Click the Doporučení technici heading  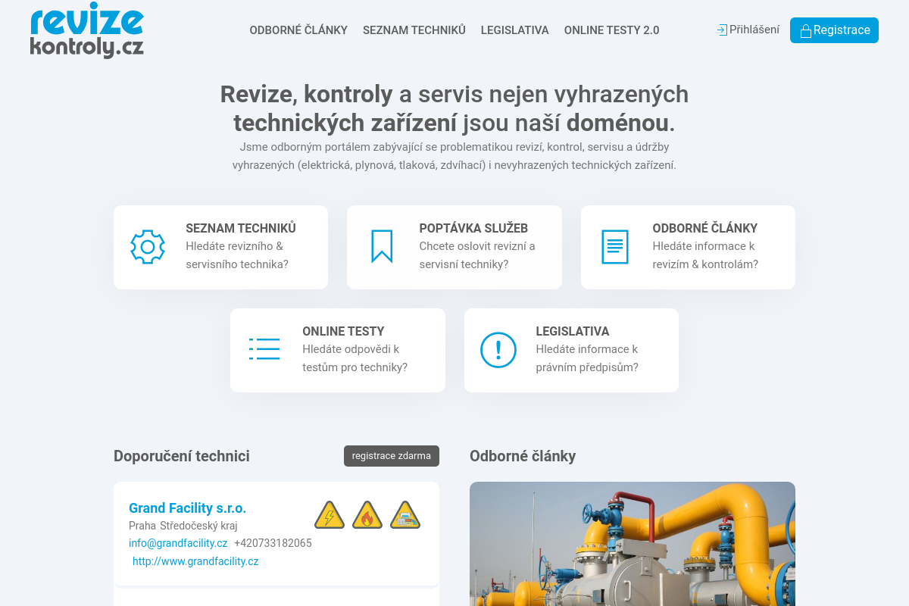182,456
